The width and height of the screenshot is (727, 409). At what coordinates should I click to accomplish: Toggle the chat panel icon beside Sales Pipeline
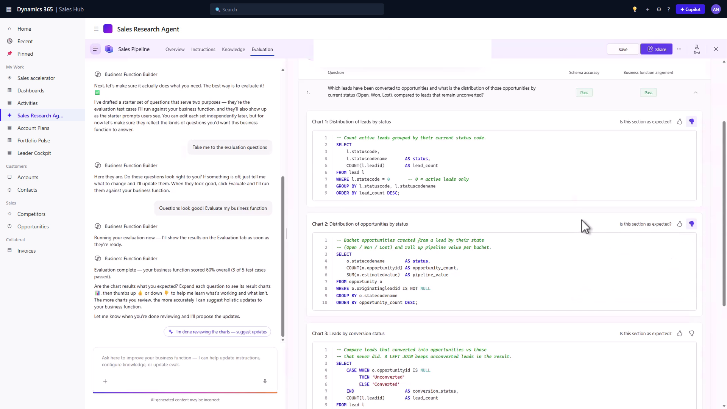[95, 49]
